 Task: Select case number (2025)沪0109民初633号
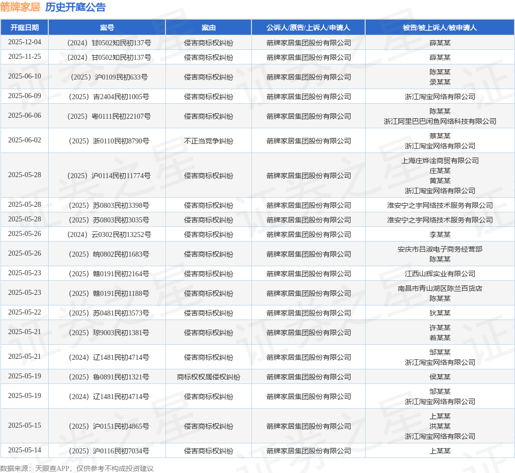pos(109,77)
